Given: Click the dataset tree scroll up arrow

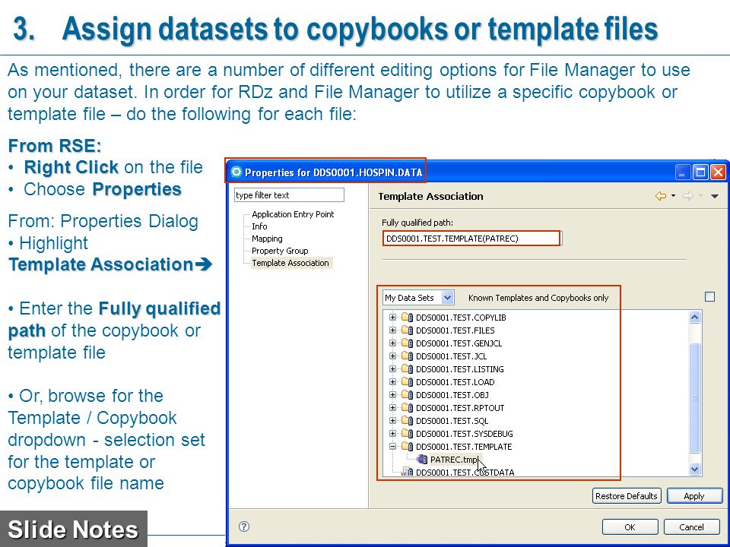Looking at the screenshot, I should pos(694,318).
